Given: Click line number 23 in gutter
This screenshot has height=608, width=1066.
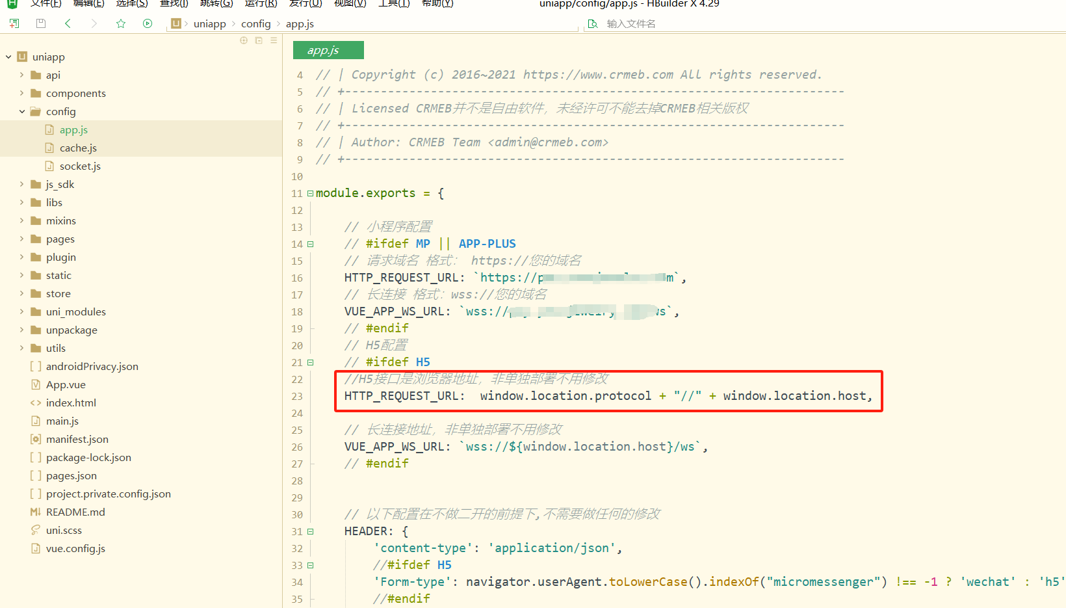Looking at the screenshot, I should point(297,396).
